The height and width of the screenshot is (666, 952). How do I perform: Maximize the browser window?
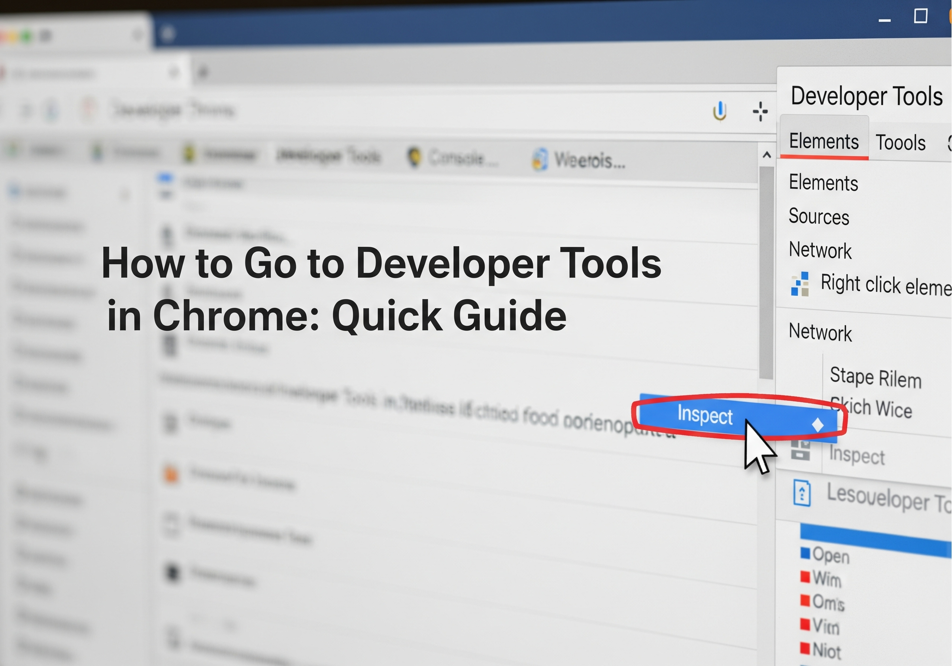pos(920,16)
